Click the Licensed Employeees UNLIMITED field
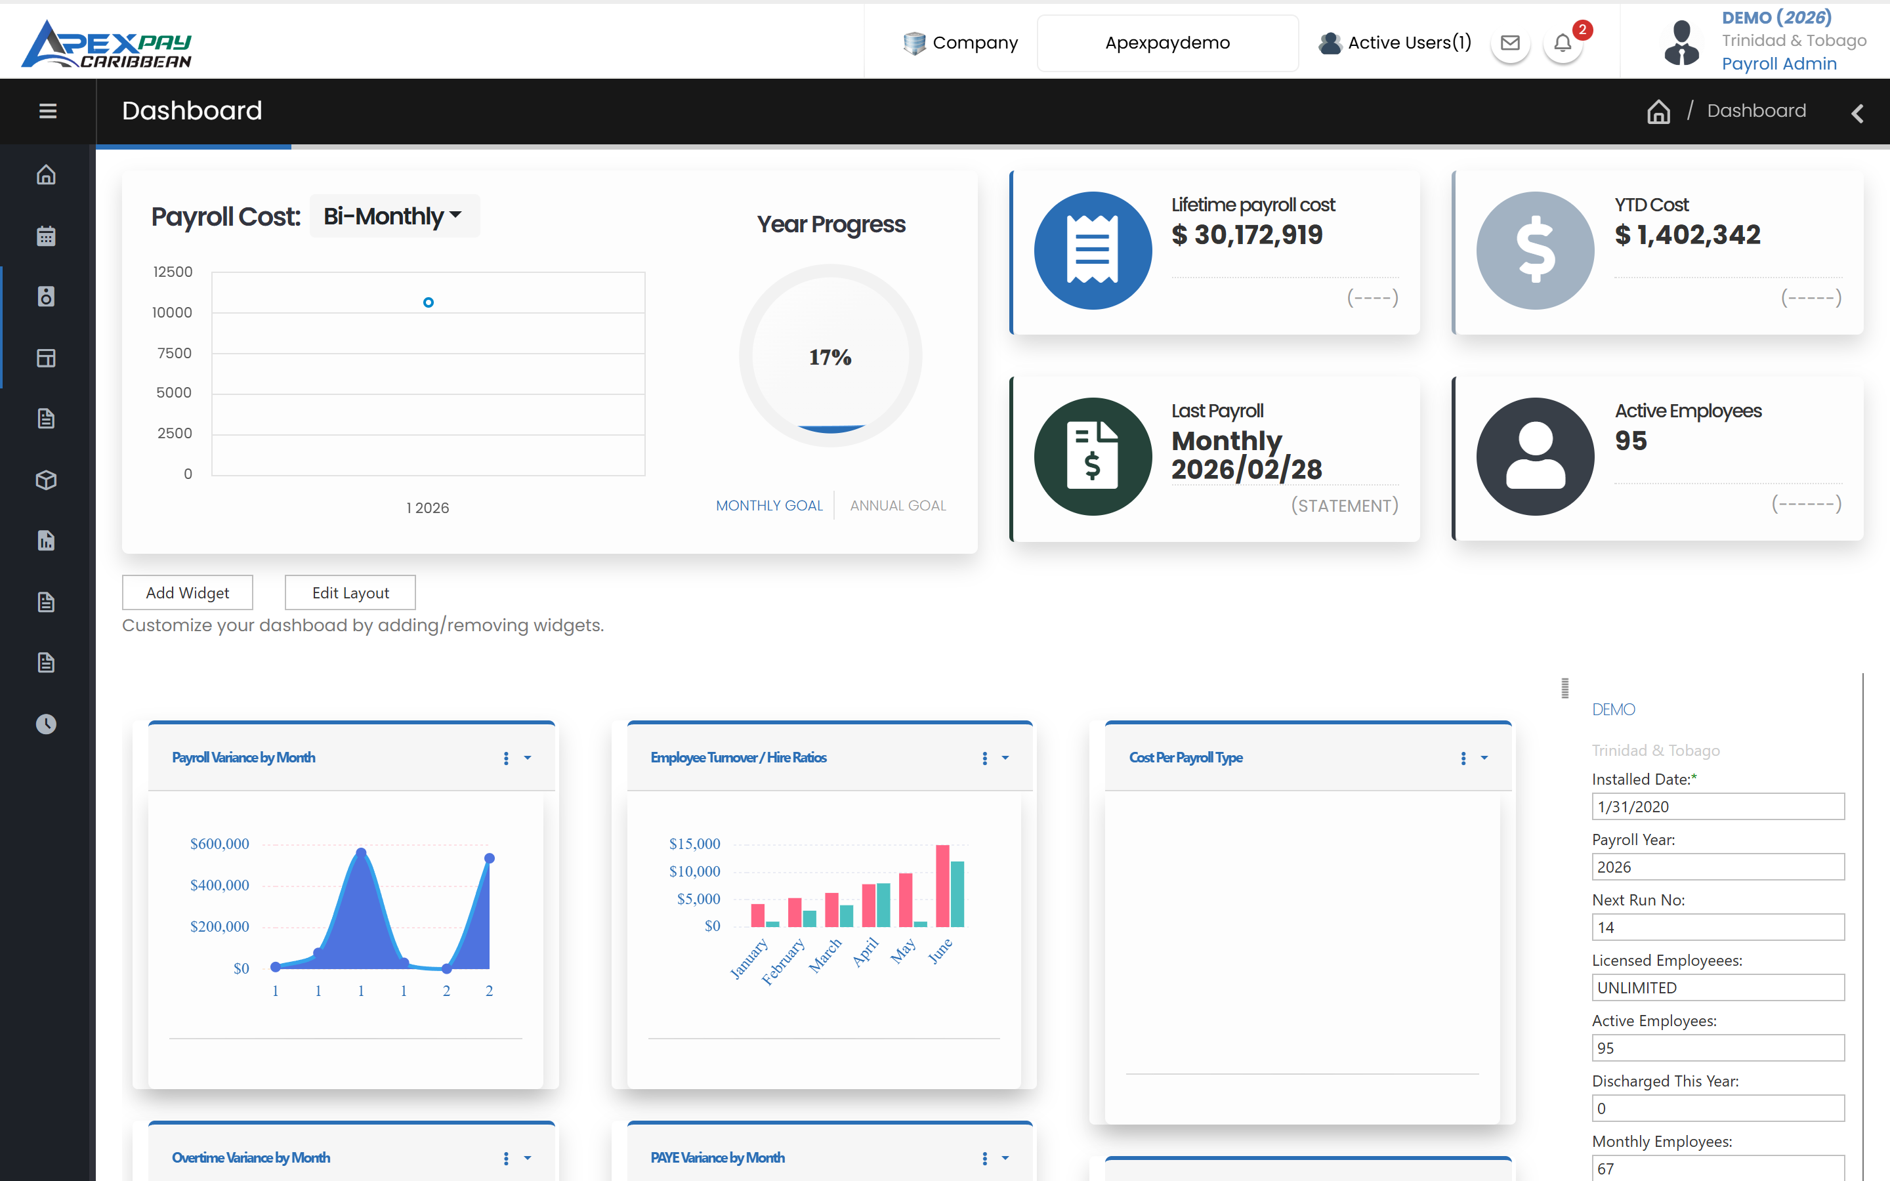This screenshot has height=1181, width=1890. tap(1718, 987)
